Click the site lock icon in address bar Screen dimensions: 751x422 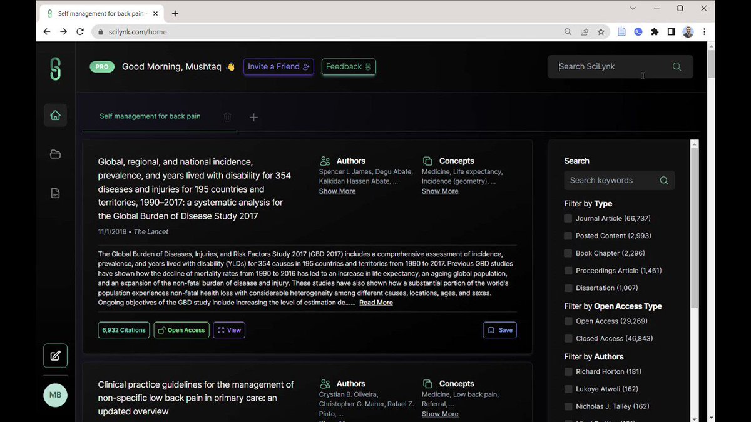coord(100,32)
